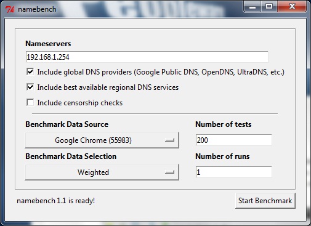
Task: Focus the Nameservers input field
Action: [147, 57]
